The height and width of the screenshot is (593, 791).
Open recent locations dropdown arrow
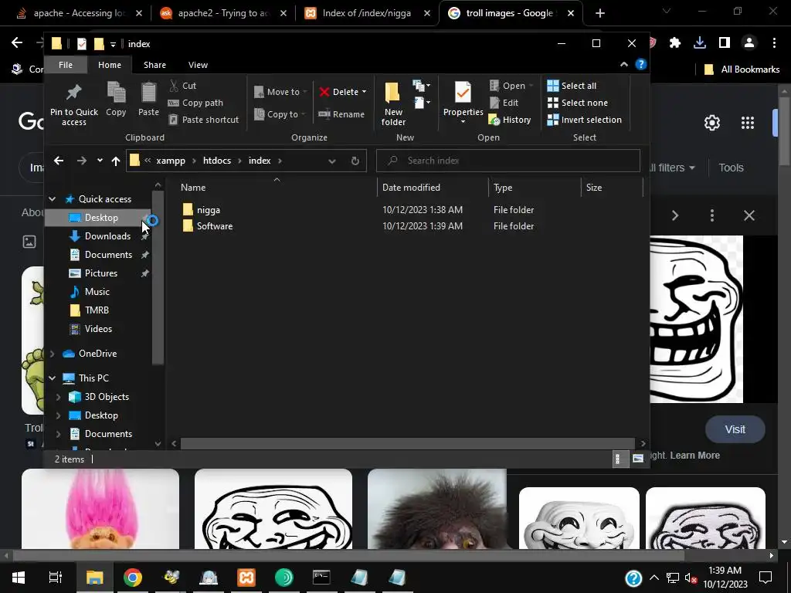click(x=100, y=161)
